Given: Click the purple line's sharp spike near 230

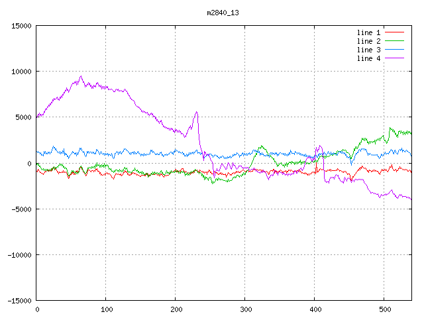Looking at the screenshot, I should point(196,112).
